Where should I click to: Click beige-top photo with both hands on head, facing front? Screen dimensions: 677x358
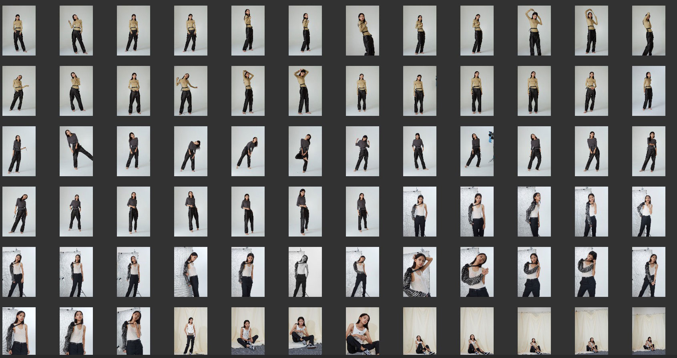[x=305, y=91]
